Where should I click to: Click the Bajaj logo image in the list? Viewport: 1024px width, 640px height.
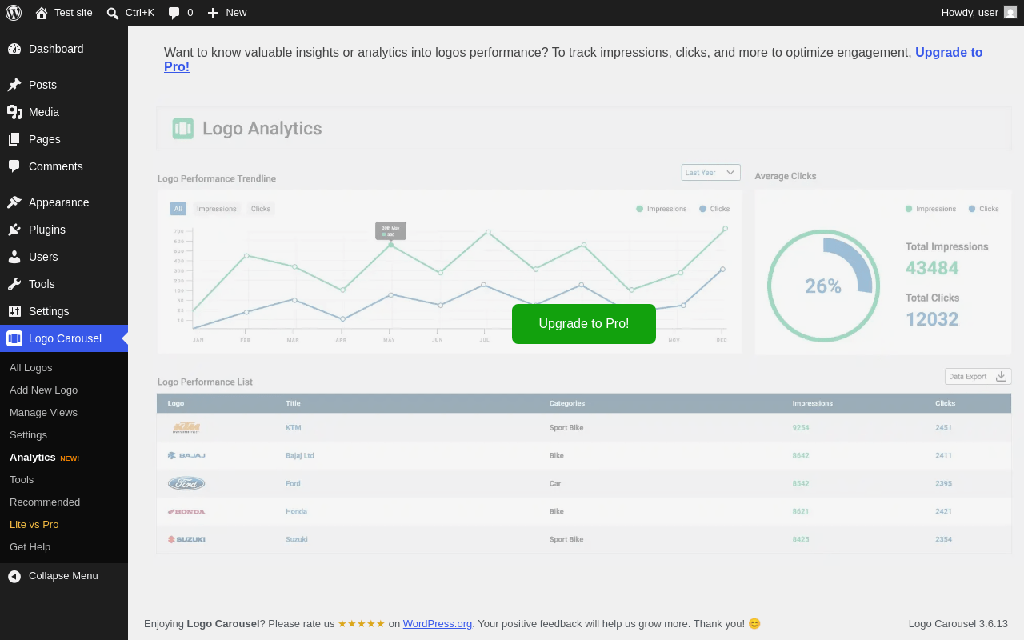pos(186,455)
